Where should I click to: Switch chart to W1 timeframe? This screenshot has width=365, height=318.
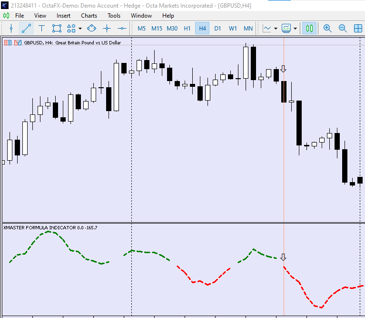pyautogui.click(x=233, y=29)
